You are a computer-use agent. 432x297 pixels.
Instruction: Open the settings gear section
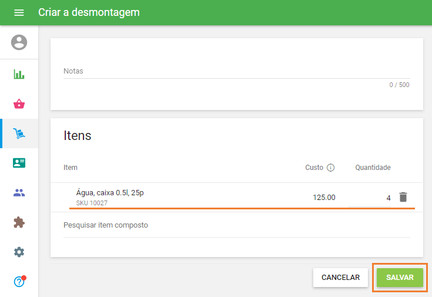(x=19, y=252)
